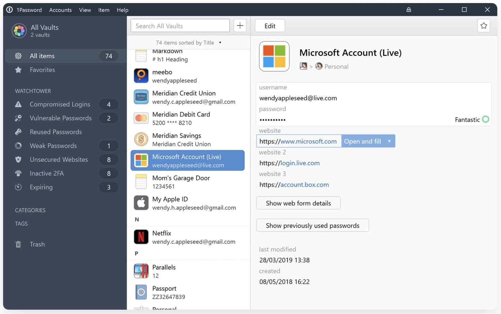Image resolution: width=501 pixels, height=314 pixels.
Task: Select Microsoft Account (Live) list item
Action: (188, 160)
